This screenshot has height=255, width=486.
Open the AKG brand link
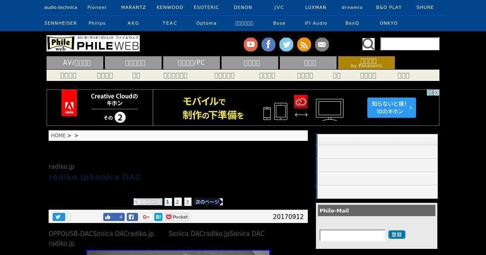[x=133, y=23]
